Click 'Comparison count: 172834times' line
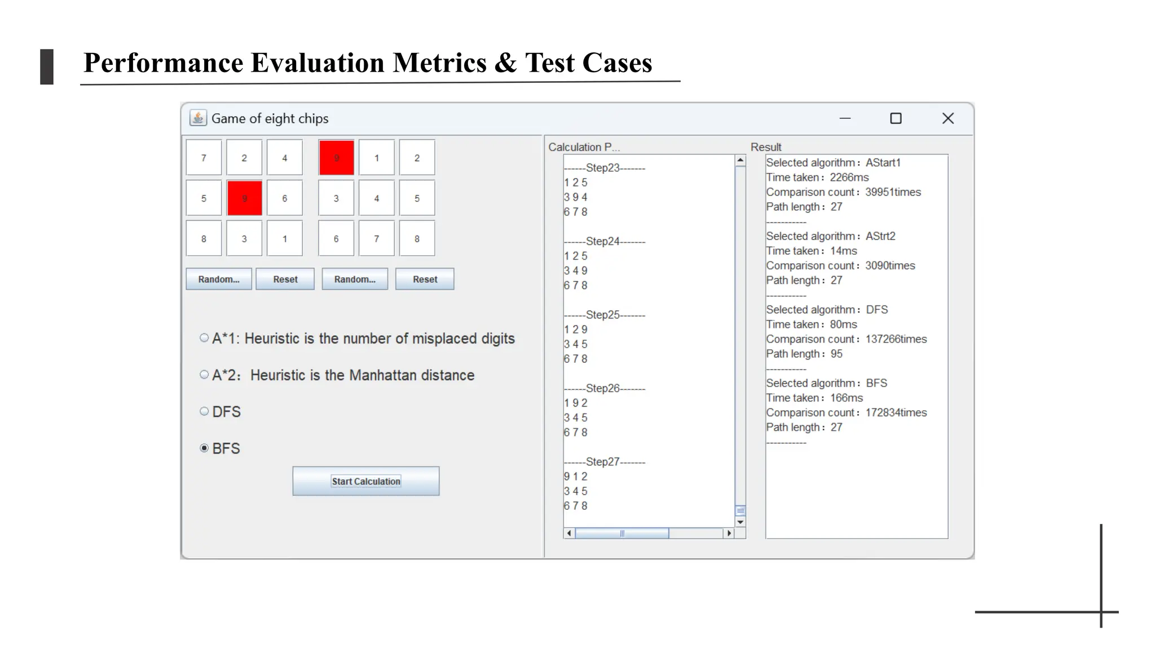The height and width of the screenshot is (649, 1155). click(847, 412)
